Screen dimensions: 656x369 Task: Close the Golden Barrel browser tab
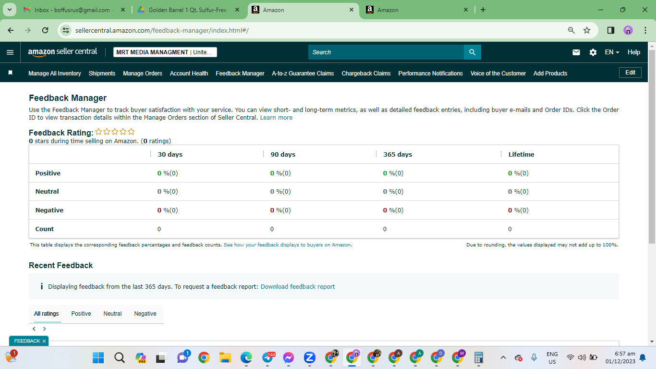[x=237, y=10]
